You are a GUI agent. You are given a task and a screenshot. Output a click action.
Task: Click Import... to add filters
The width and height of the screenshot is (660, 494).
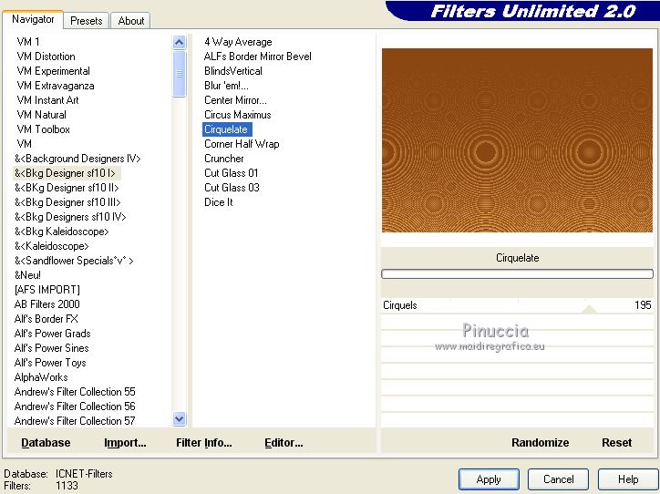click(x=125, y=443)
